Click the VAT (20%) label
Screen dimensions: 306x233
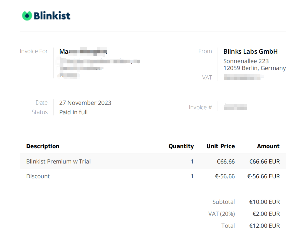[x=221, y=214]
